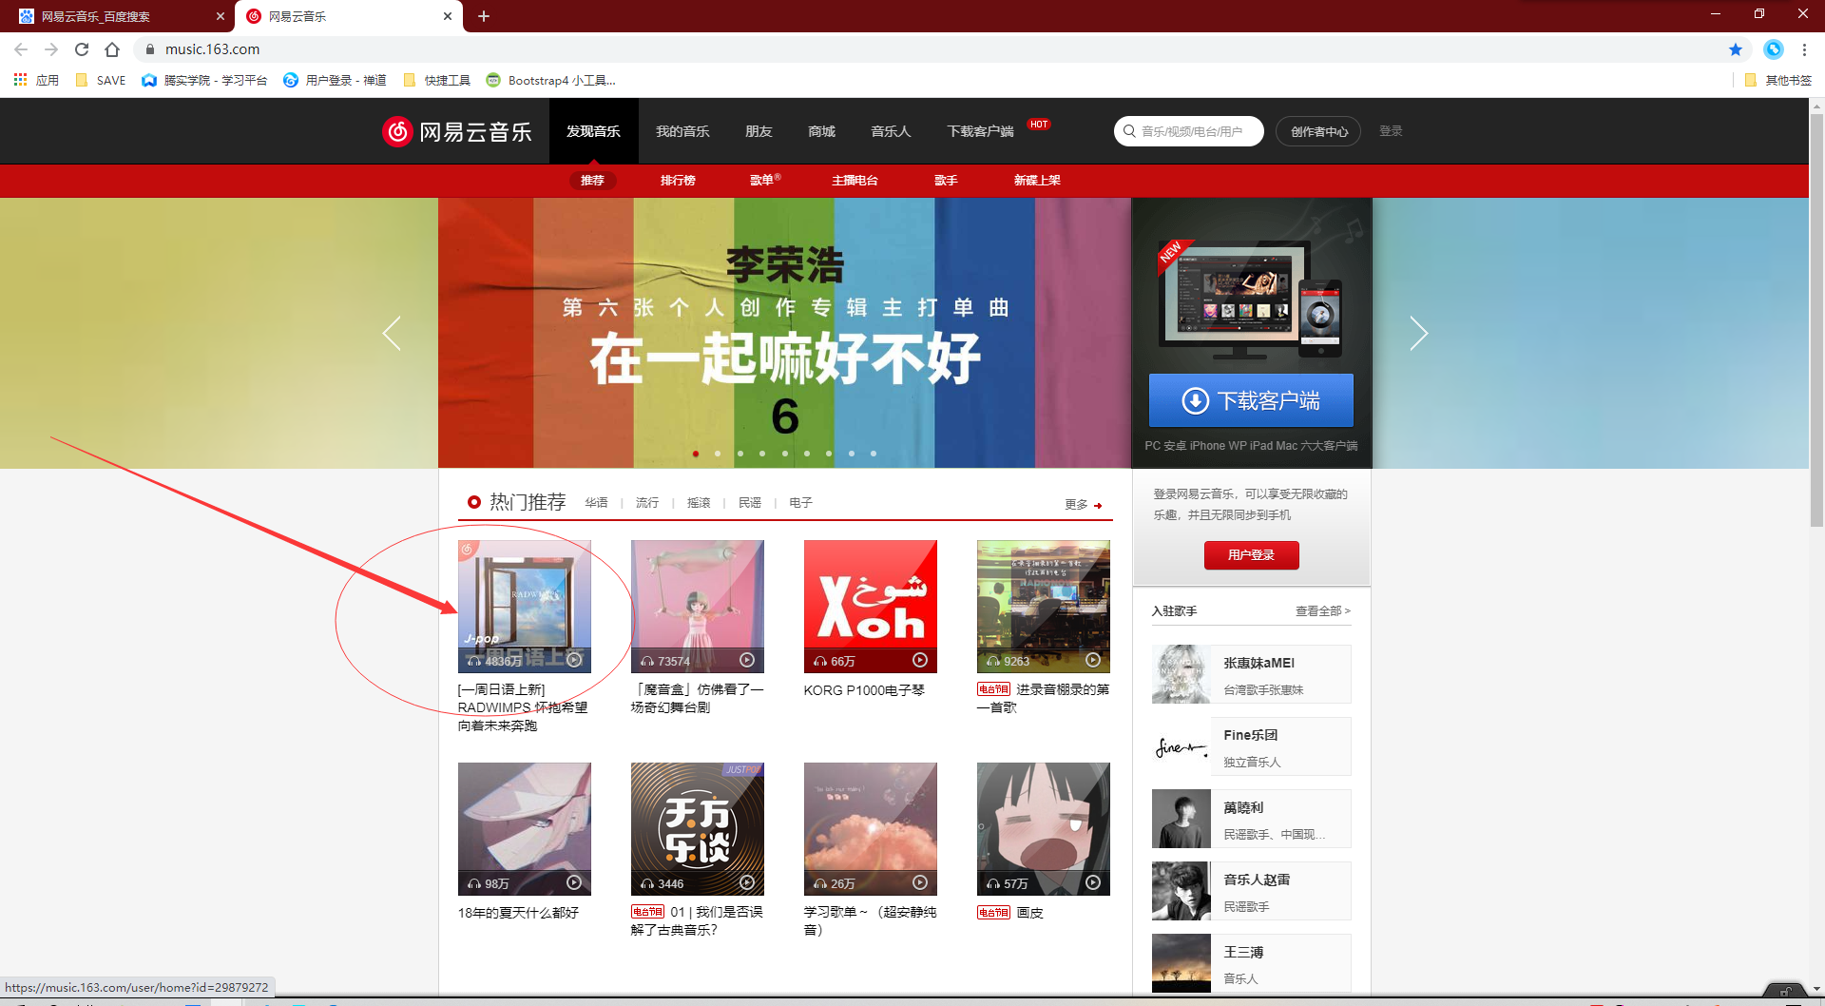1825x1006 pixels.
Task: Select 排行榜 sub-navigation item
Action: [678, 180]
